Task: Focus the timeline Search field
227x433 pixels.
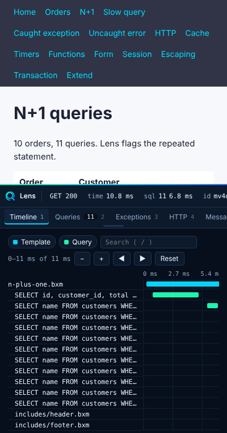Action: click(x=149, y=242)
